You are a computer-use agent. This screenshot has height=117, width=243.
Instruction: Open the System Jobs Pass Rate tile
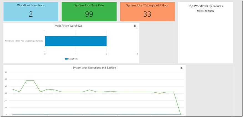[89, 12]
